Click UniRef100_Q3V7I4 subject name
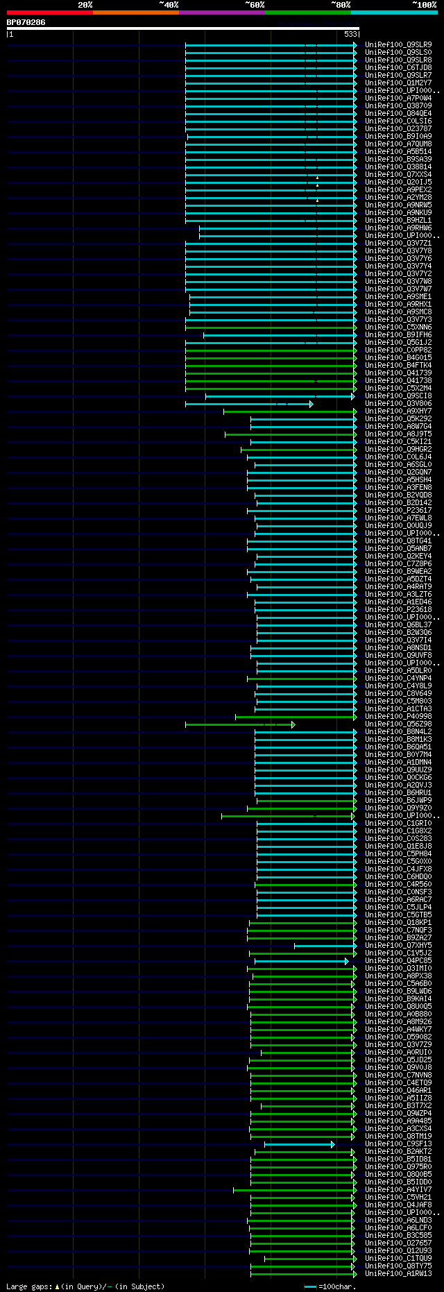The image size is (444, 1292). pyautogui.click(x=398, y=640)
